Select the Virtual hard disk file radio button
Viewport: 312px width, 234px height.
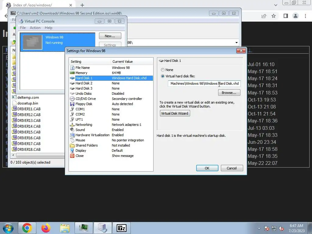click(x=163, y=76)
